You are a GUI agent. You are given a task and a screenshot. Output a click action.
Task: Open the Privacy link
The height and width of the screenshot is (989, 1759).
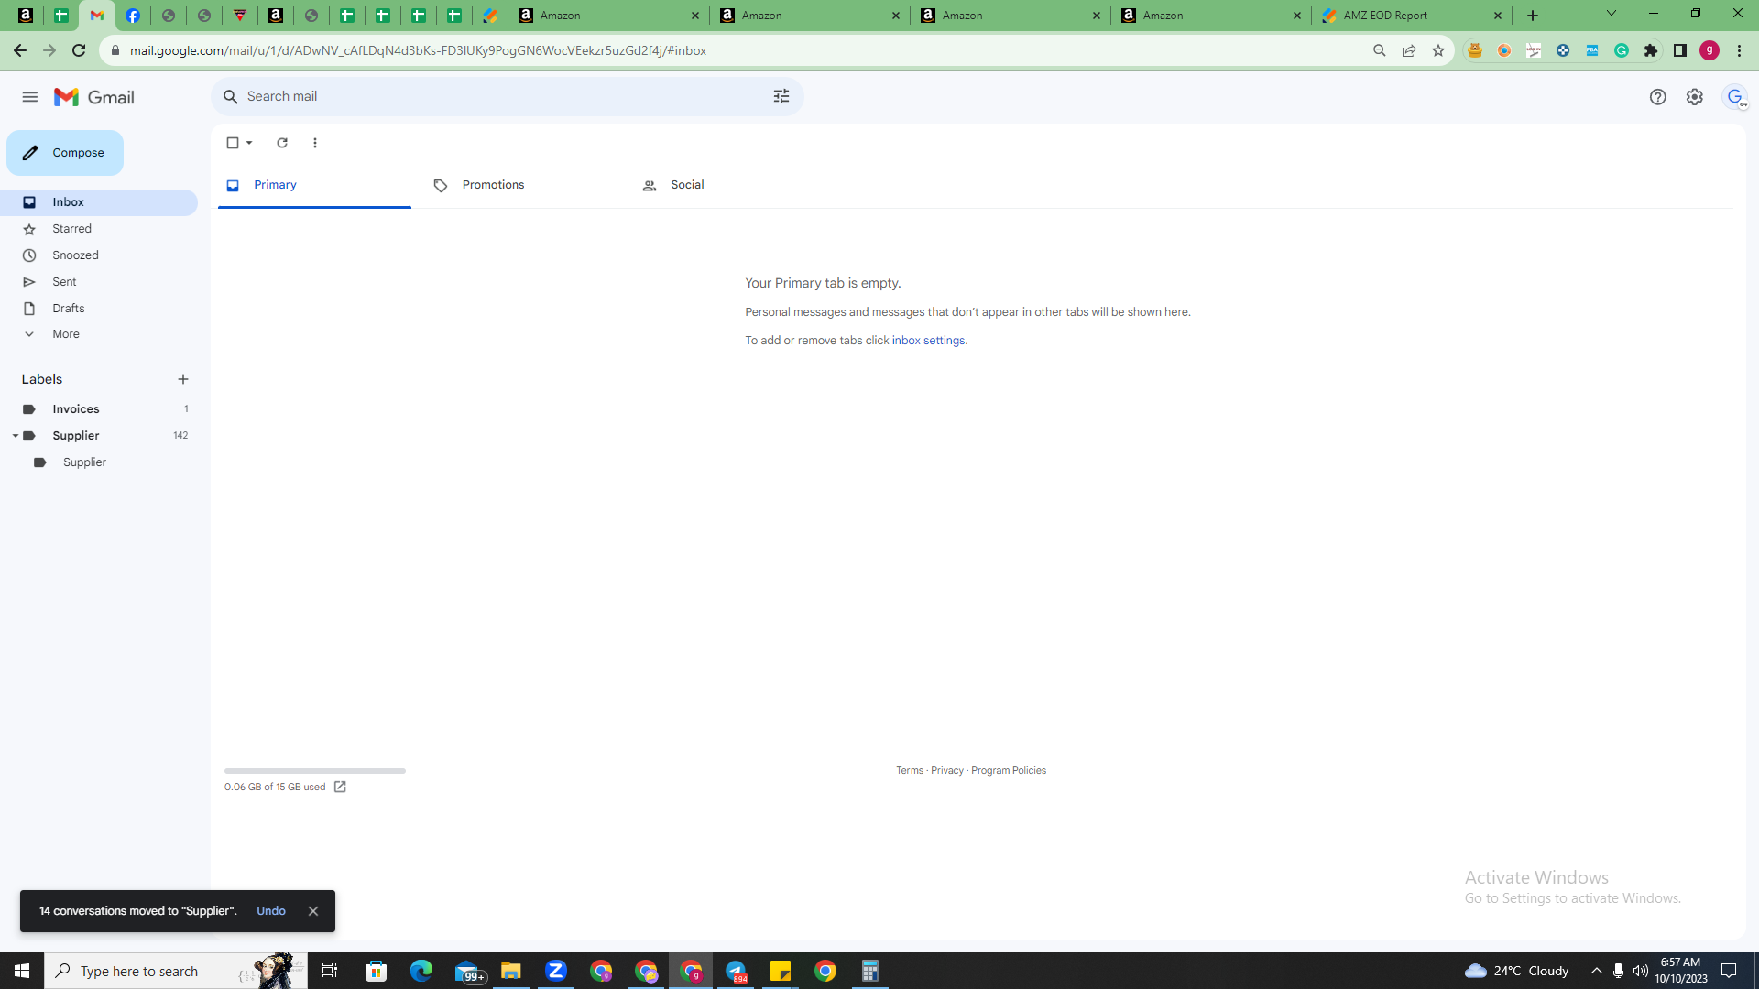[x=947, y=770]
